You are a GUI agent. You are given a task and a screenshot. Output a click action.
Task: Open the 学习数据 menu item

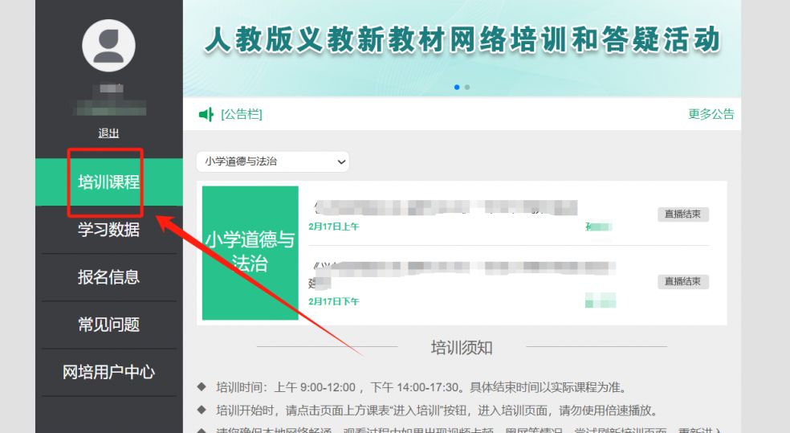point(109,230)
